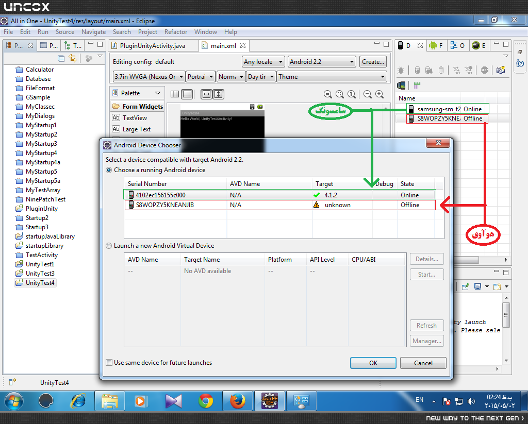The width and height of the screenshot is (528, 424).
Task: Select UnityTest4 project in explorer
Action: pyautogui.click(x=35, y=283)
